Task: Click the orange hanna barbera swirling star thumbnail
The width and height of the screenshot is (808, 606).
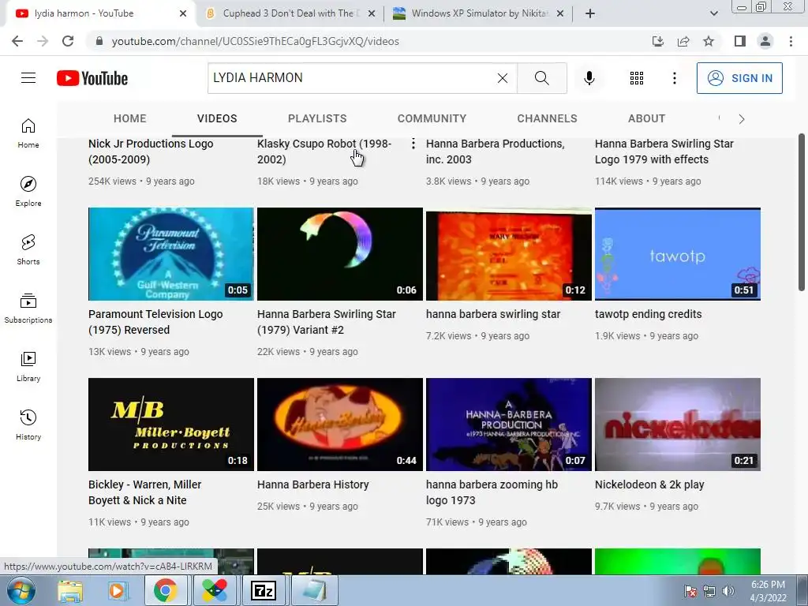Action: pyautogui.click(x=509, y=254)
